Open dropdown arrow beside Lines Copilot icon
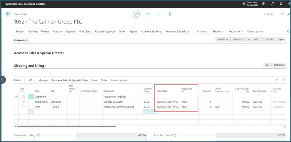Screen dimensions: 291x142 pyautogui.click(x=34, y=80)
